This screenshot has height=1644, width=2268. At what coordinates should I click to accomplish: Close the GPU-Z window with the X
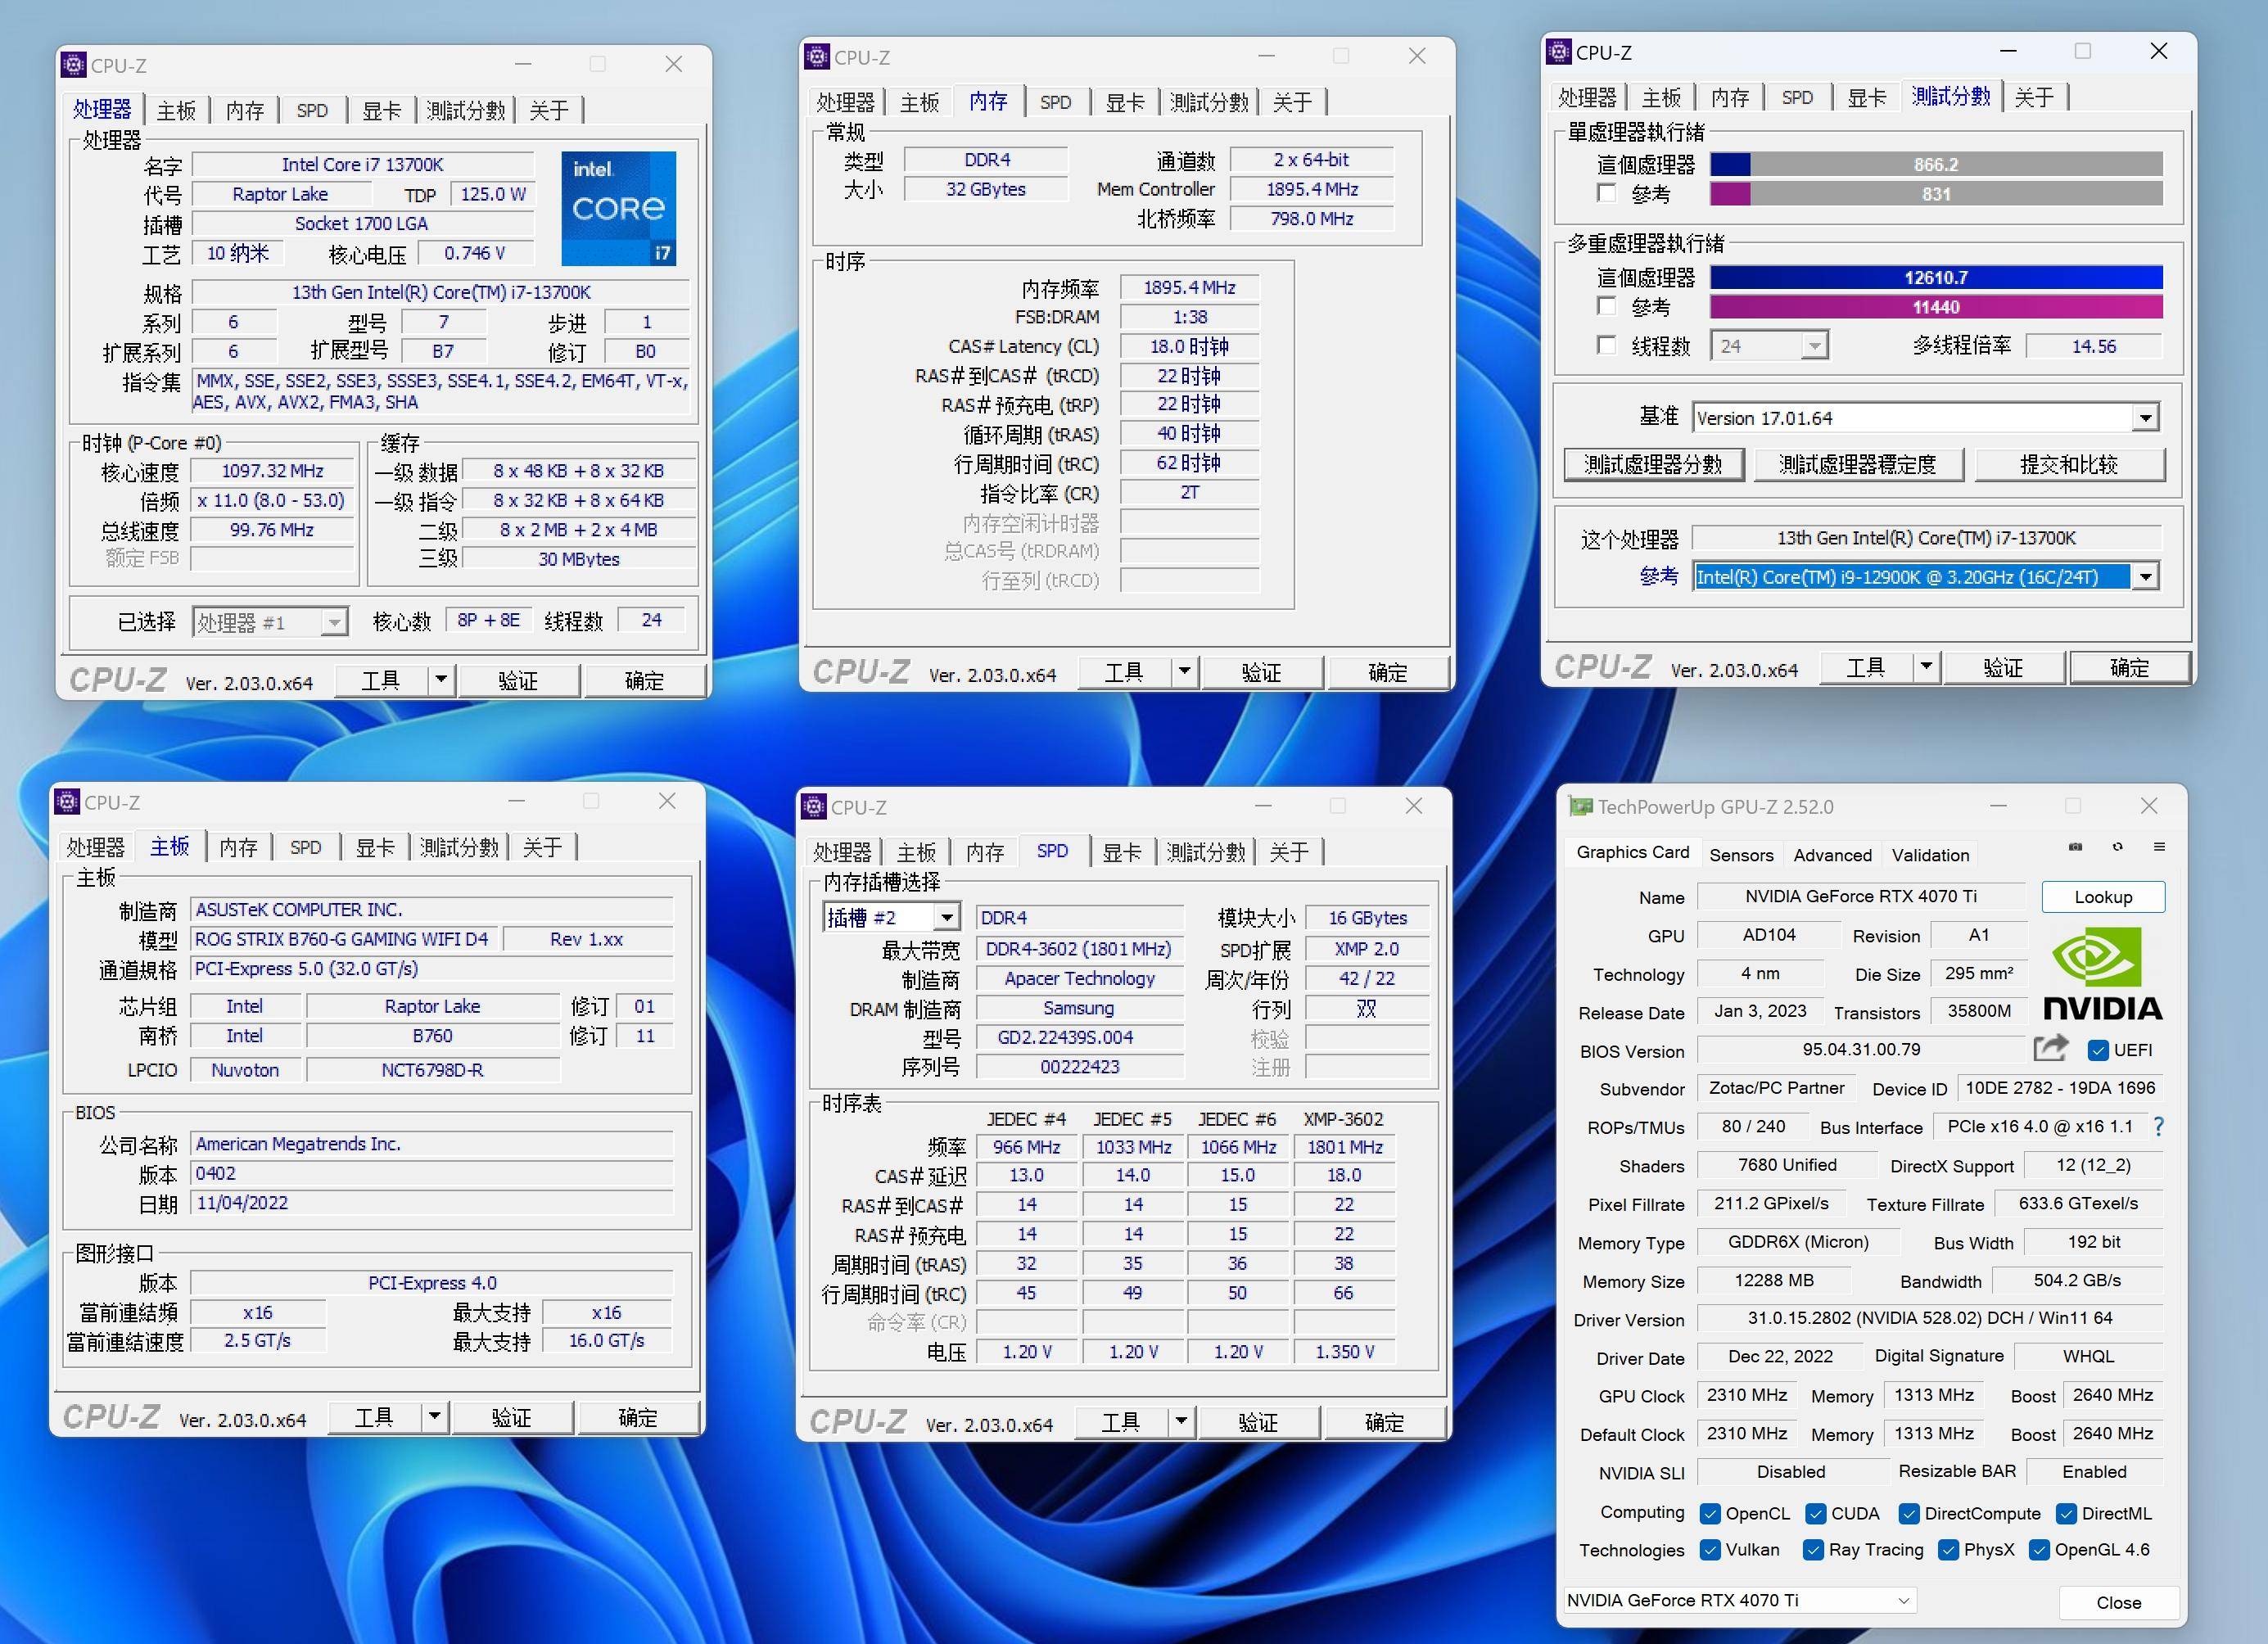tap(2148, 806)
